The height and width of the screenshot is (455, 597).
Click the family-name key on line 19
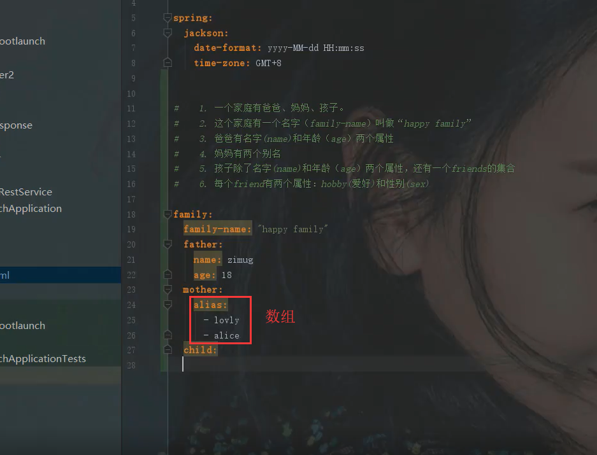click(x=217, y=229)
